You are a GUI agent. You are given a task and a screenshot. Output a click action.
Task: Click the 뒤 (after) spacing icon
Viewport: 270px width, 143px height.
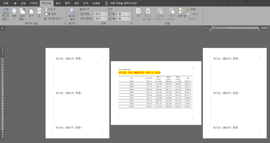pos(110,19)
